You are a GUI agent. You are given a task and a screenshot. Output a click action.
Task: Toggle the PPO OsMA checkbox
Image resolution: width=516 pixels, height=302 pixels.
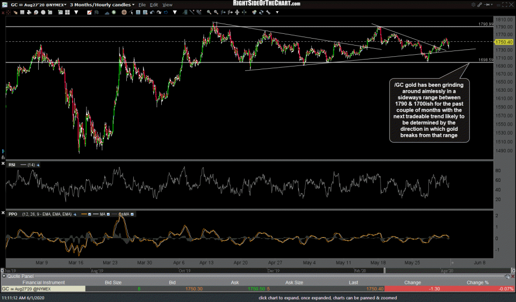pos(132,214)
